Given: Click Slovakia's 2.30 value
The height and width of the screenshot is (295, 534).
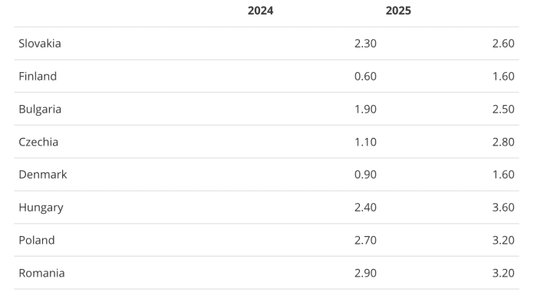Looking at the screenshot, I should pyautogui.click(x=365, y=44).
